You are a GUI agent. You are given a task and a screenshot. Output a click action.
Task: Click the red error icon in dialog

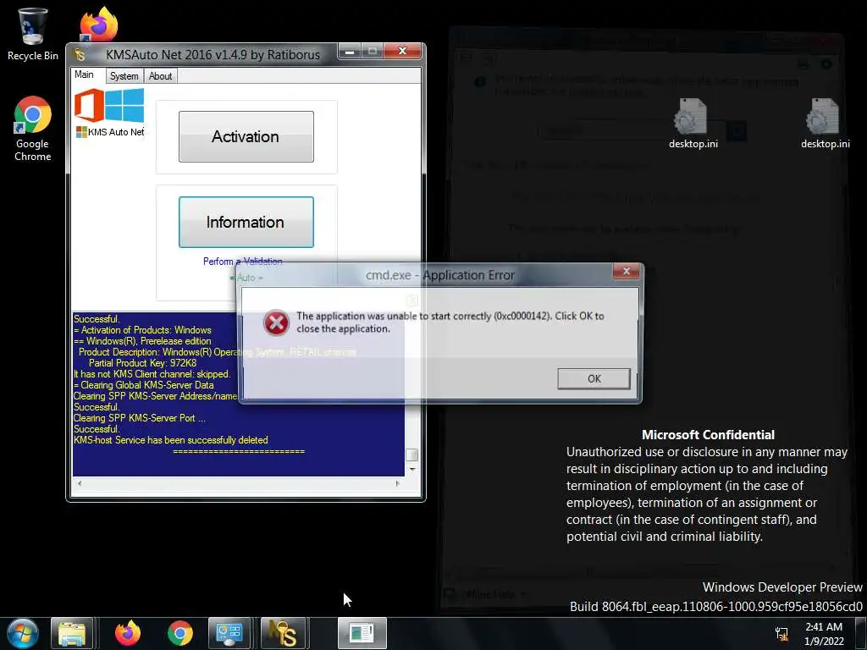(276, 322)
